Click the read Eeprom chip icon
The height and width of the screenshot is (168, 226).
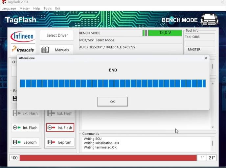click(16, 142)
